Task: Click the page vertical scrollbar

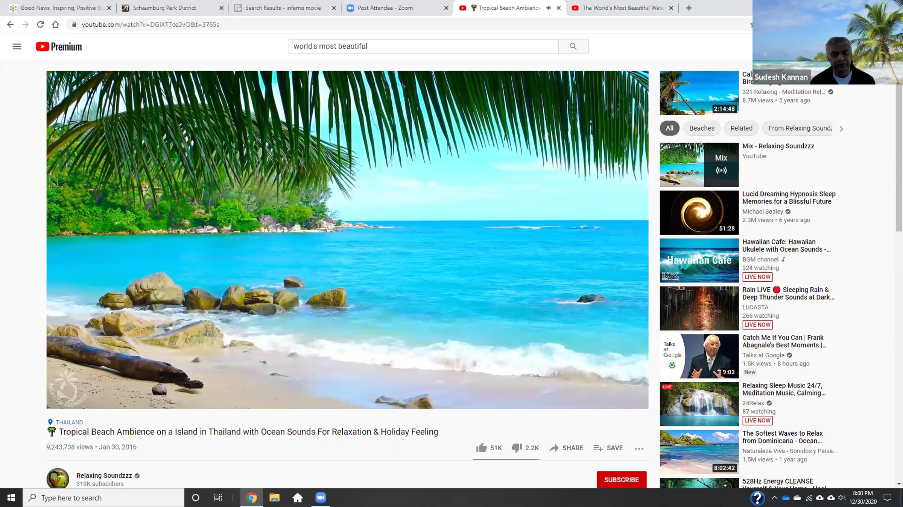Action: [899, 158]
